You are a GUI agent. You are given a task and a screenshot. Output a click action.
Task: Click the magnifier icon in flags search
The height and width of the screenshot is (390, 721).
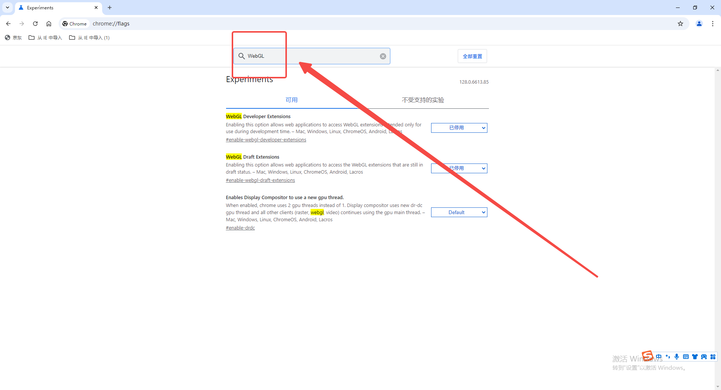(241, 56)
